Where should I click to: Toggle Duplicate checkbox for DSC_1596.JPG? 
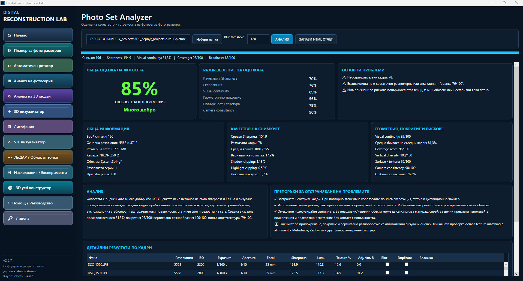pyautogui.click(x=406, y=264)
